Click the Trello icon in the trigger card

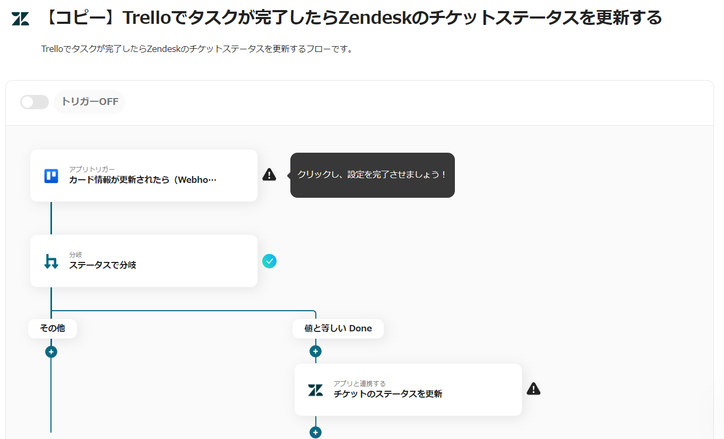51,175
